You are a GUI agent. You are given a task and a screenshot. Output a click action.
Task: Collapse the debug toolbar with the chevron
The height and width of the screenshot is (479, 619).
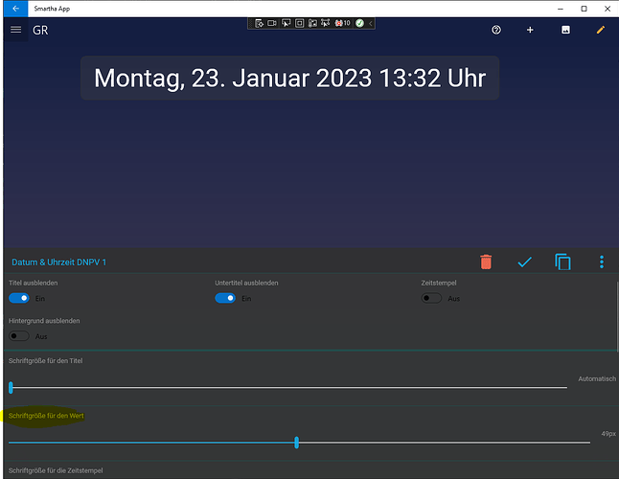[370, 22]
